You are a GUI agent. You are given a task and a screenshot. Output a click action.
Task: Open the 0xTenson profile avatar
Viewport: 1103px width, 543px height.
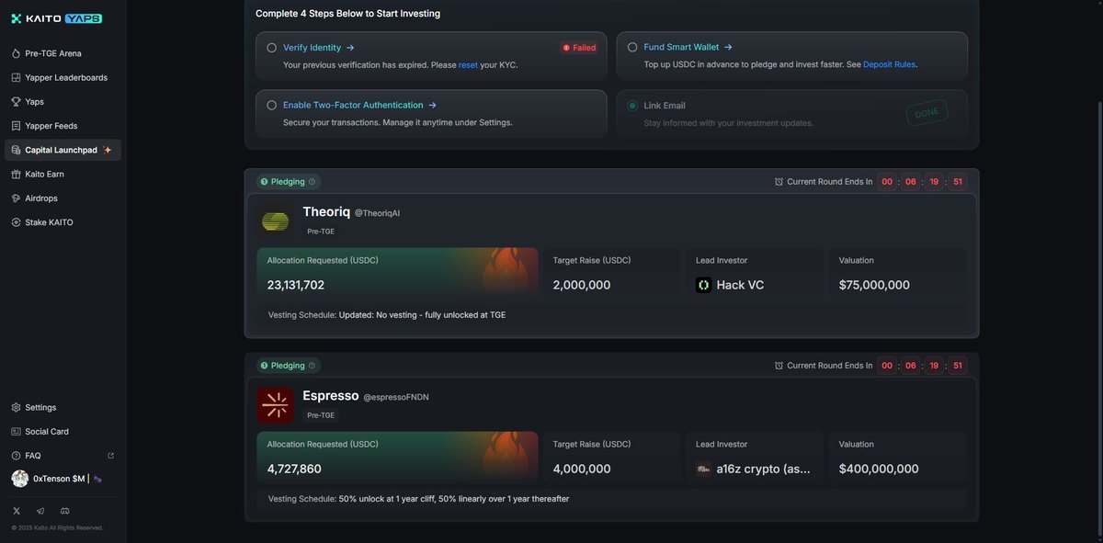point(19,479)
